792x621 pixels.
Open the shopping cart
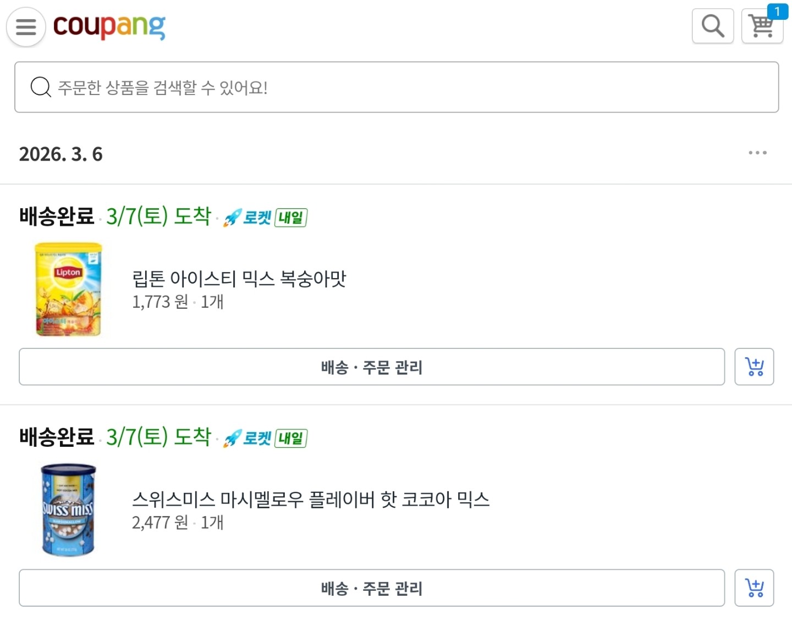click(x=762, y=26)
